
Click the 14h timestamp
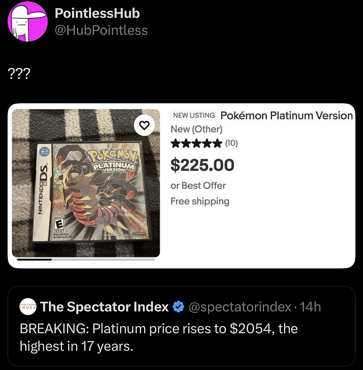pyautogui.click(x=310, y=307)
